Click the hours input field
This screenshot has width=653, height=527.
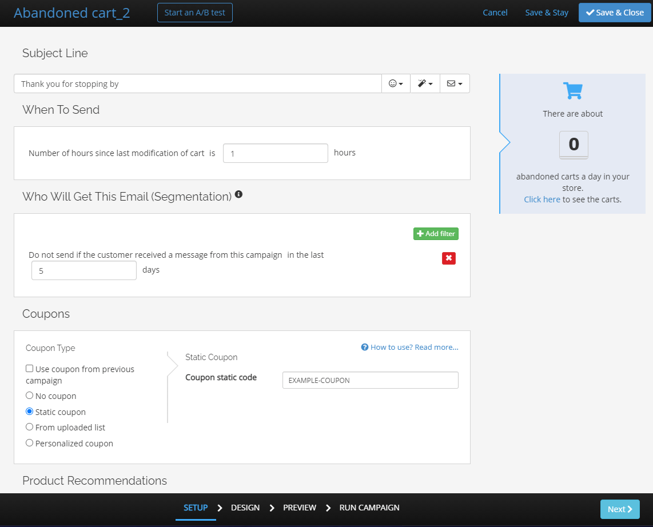pyautogui.click(x=275, y=153)
